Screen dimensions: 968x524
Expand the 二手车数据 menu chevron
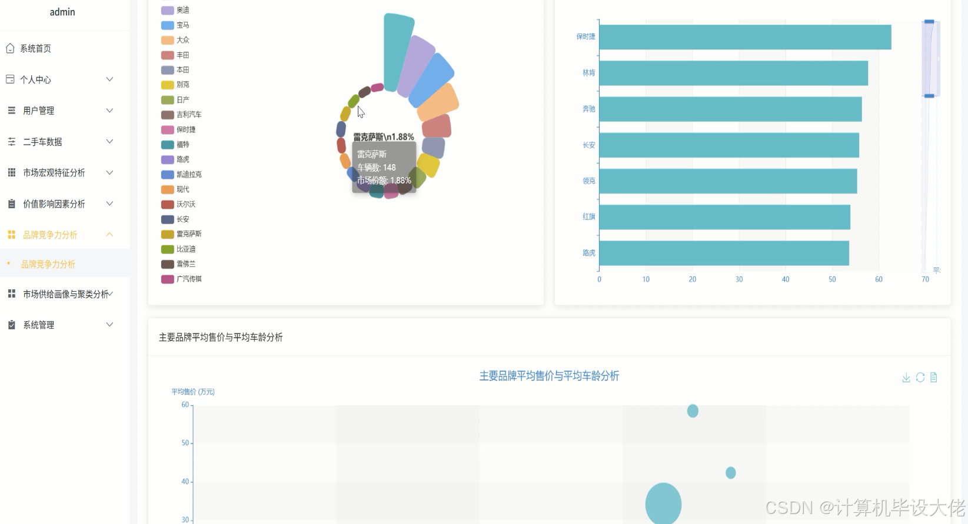[109, 142]
